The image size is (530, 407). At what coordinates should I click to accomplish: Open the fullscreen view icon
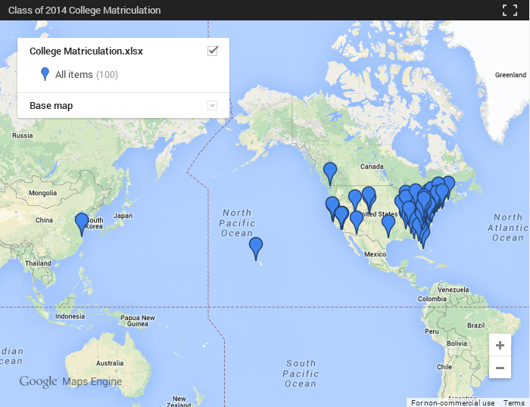click(x=510, y=10)
